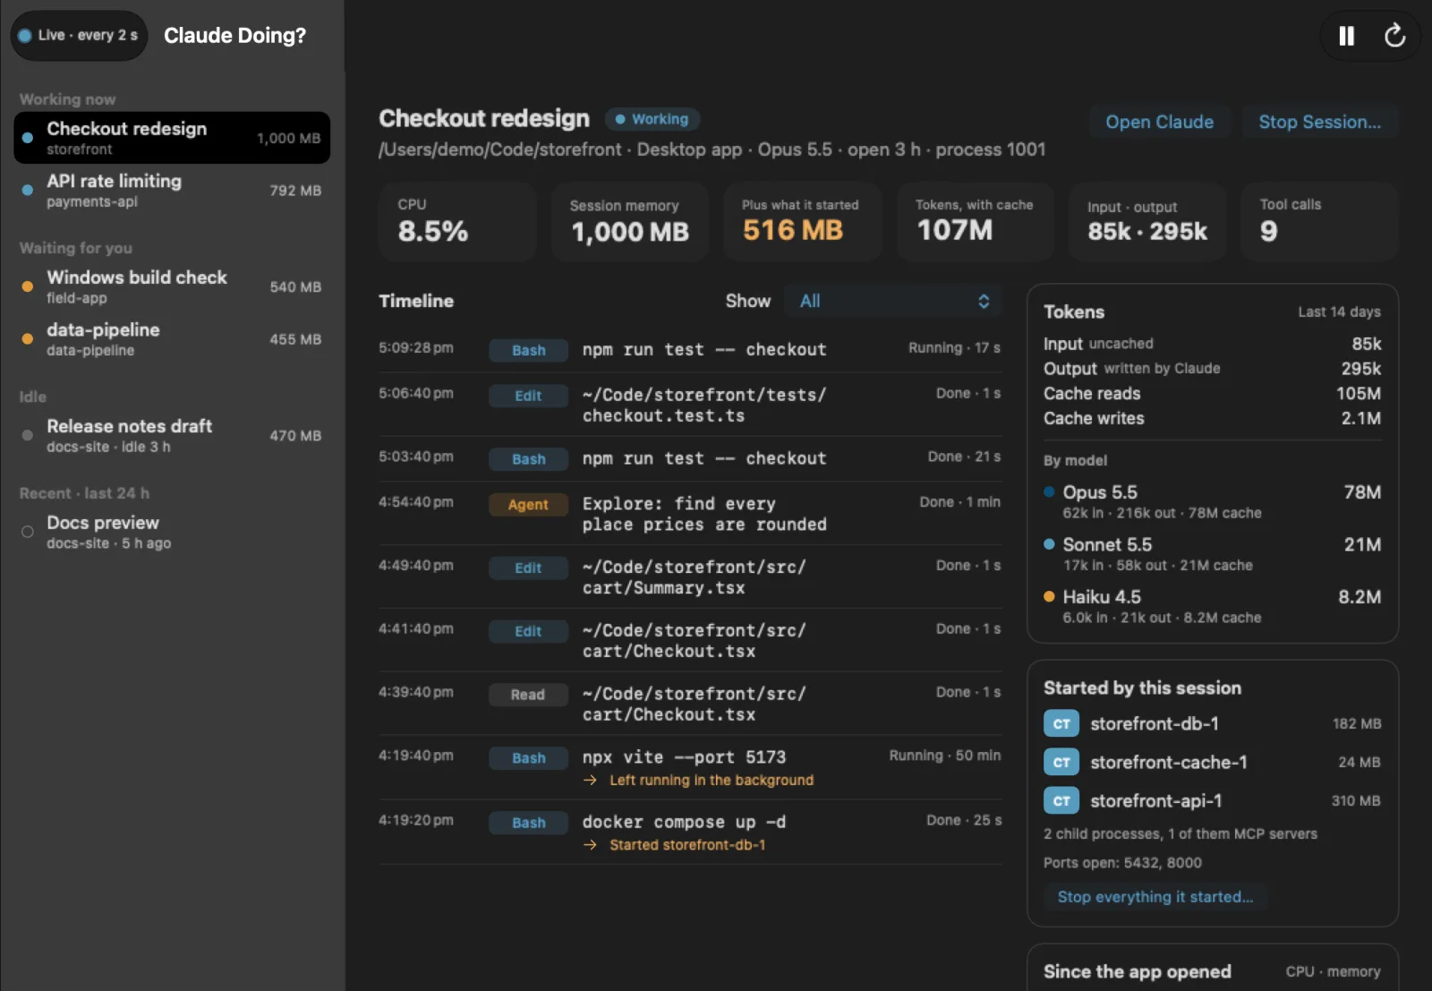Click the Left running in the background link
The height and width of the screenshot is (991, 1432).
pos(712,781)
